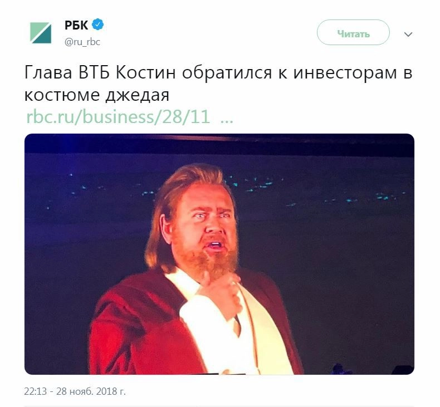The width and height of the screenshot is (440, 407).
Task: Click the word обратился in tweet text
Action: tap(227, 73)
